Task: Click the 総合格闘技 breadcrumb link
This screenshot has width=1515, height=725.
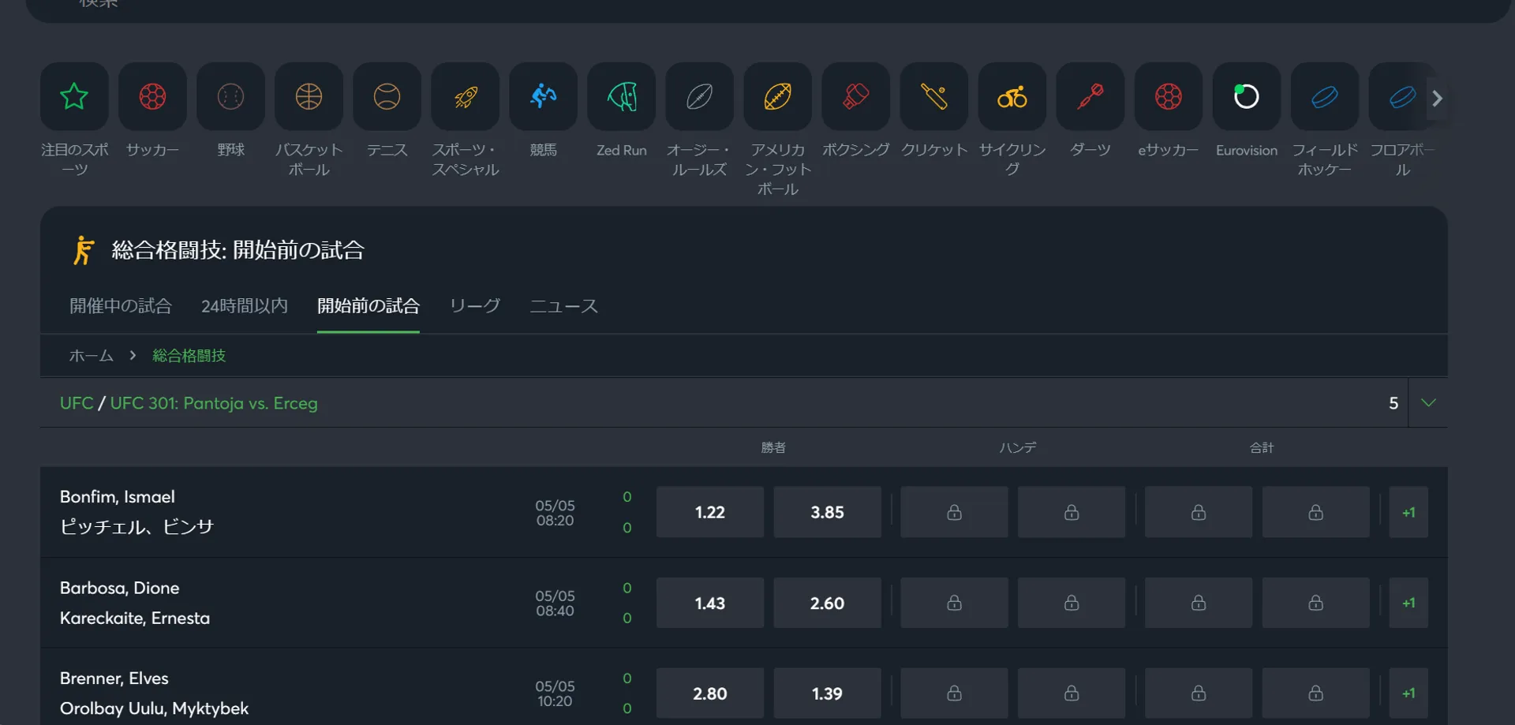Action: [x=189, y=356]
